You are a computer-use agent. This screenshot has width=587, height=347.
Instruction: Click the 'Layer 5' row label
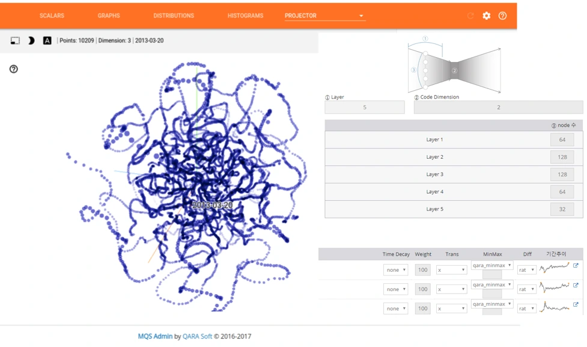pos(434,209)
